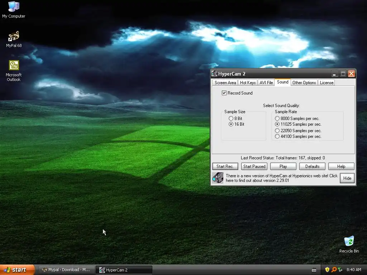Click the camera icon in update notice
Screen dimensions: 367x275
pos(218,178)
